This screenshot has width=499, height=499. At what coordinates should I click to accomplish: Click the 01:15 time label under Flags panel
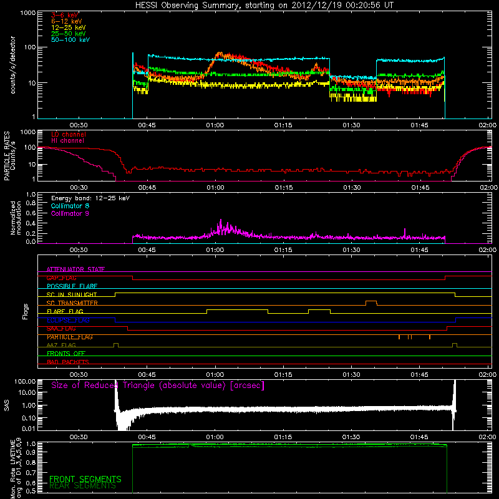tap(283, 375)
